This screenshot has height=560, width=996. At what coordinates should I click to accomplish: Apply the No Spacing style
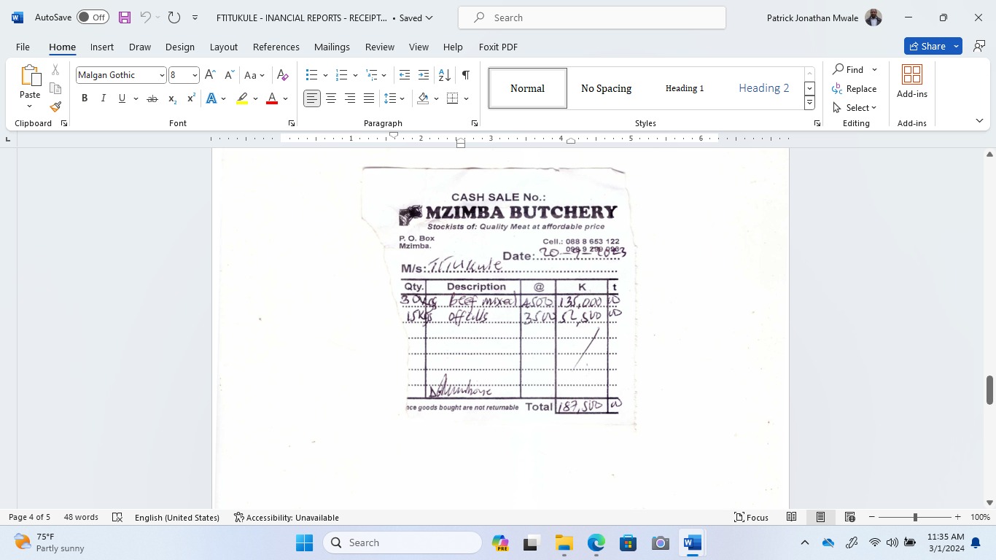click(606, 88)
